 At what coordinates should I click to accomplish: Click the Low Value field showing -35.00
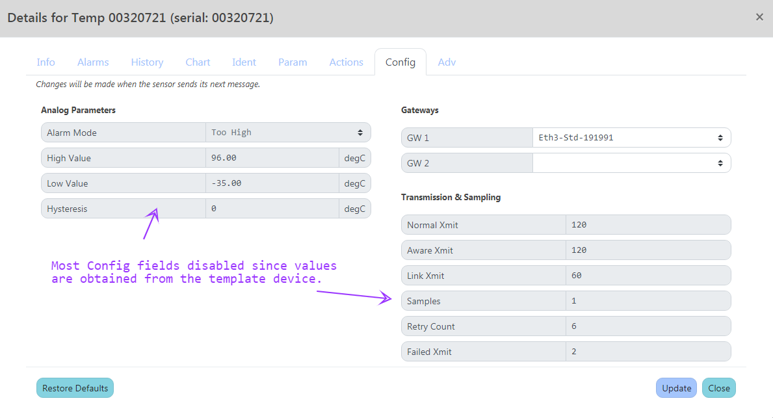[272, 183]
